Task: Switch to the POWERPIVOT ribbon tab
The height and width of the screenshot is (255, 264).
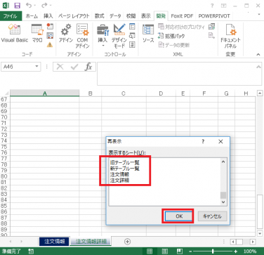Action: click(214, 16)
